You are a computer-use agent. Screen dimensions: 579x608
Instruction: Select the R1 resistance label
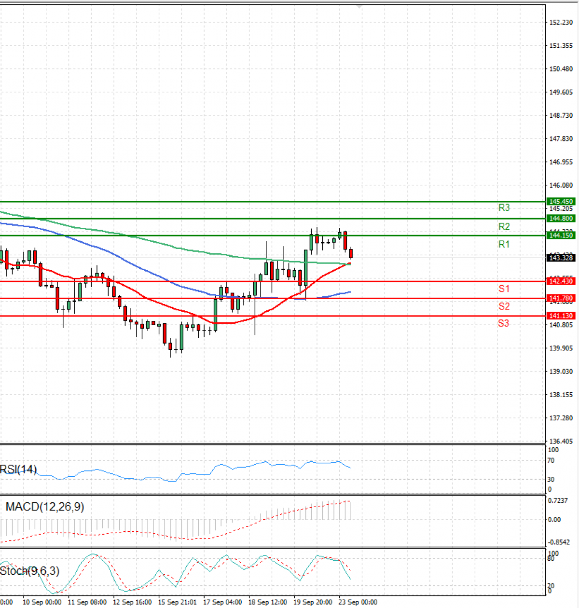coord(504,244)
